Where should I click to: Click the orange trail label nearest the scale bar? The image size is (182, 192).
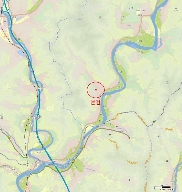coord(146,186)
